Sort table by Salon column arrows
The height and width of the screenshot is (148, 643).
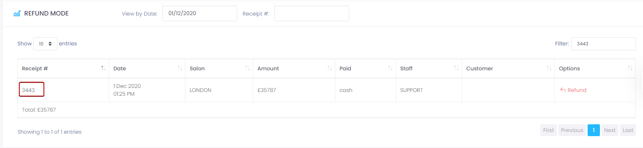click(x=247, y=68)
